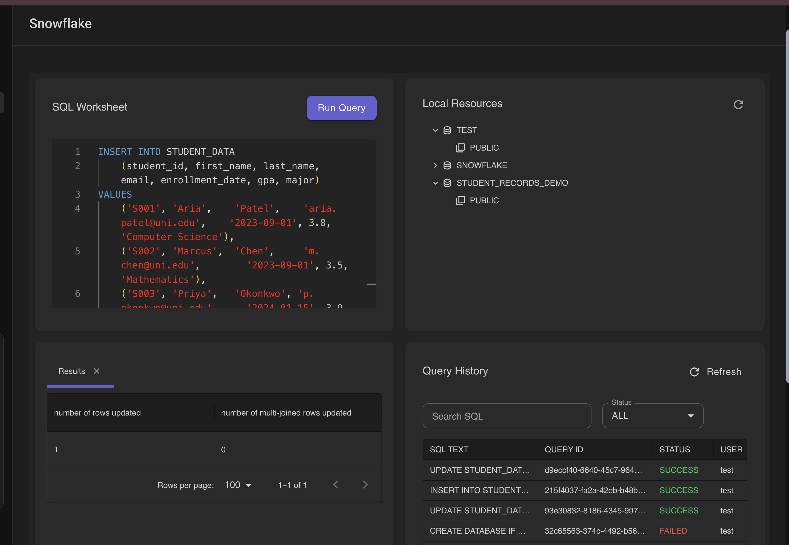789x545 pixels.
Task: Switch to the Results tab
Action: click(x=72, y=371)
